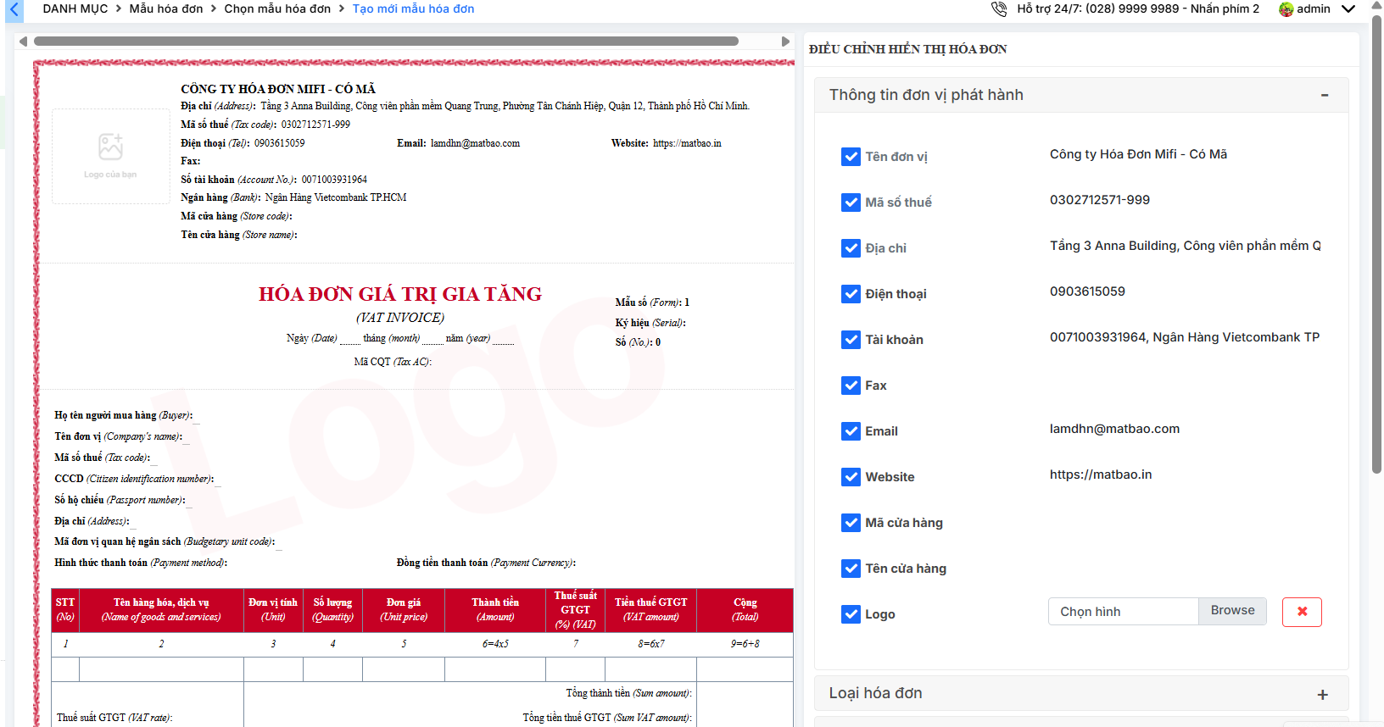Click the Thành tiền column header
1384x727 pixels.
click(x=495, y=610)
